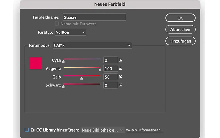This screenshot has width=220, height=138.
Task: Click the Neues Farbfeld title bar
Action: coord(110,4)
